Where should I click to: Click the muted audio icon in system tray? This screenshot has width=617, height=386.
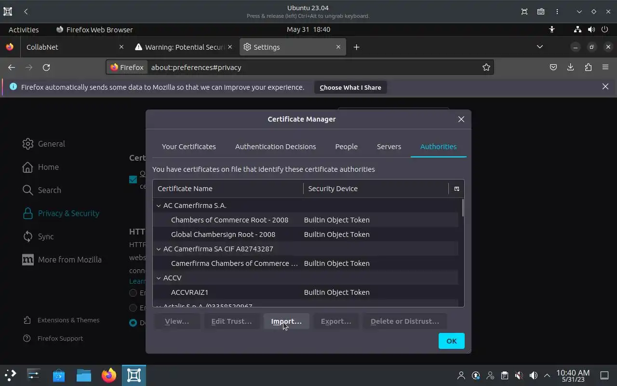[x=519, y=375]
